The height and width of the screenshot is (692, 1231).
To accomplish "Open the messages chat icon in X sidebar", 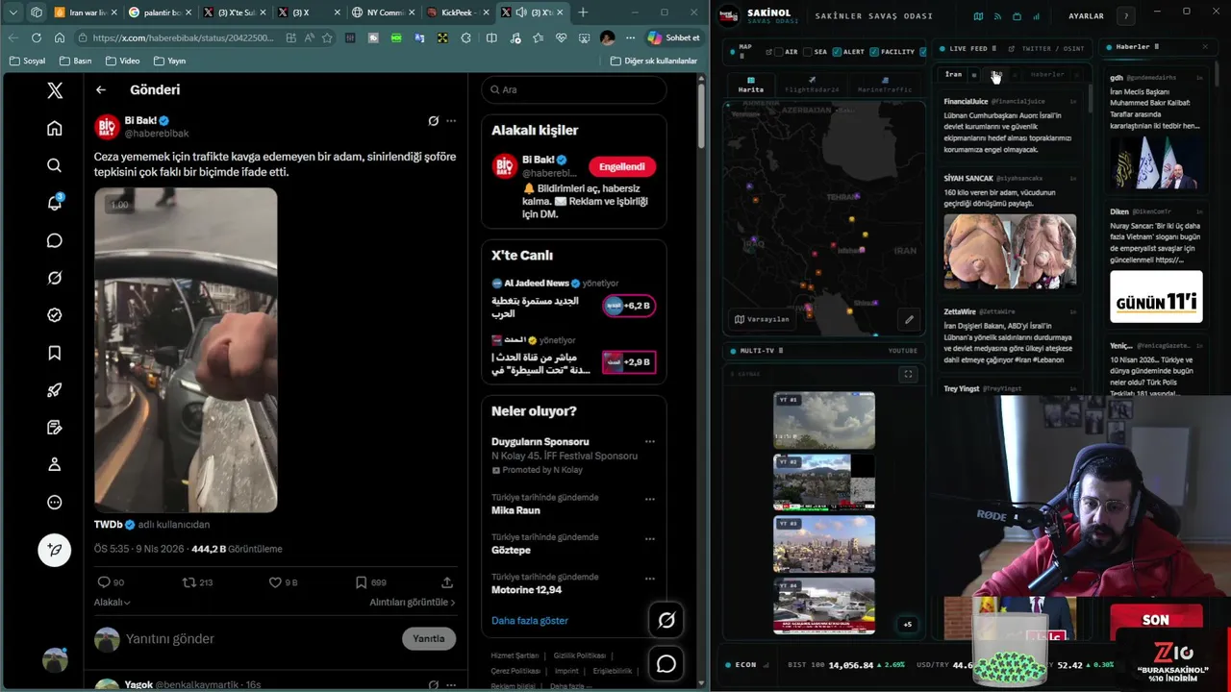I will [55, 240].
